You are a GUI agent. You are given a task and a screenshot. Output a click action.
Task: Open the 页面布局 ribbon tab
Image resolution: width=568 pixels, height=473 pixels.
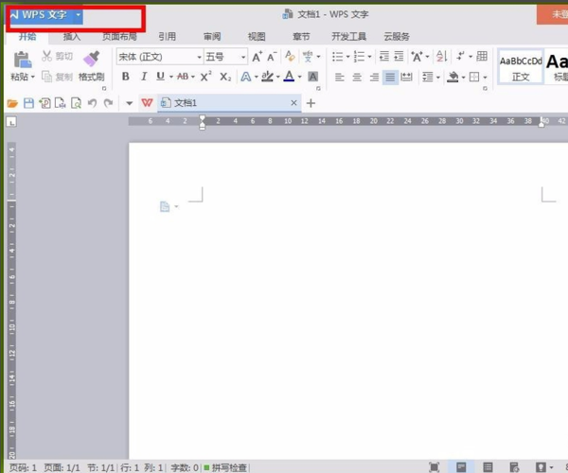(119, 36)
